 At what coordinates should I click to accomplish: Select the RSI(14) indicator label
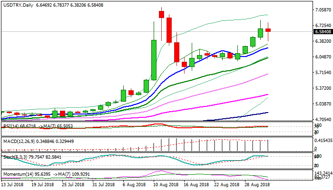[10, 125]
